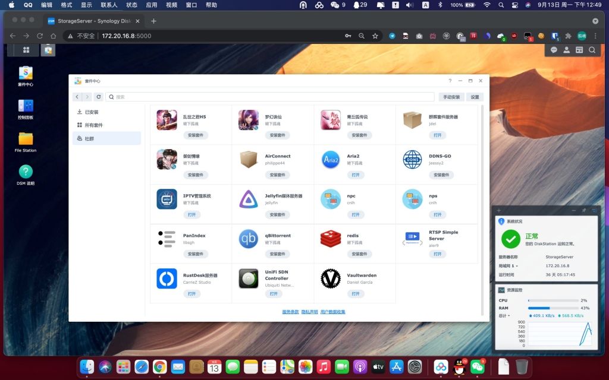Open the DSM user account icon
The image size is (609, 380).
567,50
